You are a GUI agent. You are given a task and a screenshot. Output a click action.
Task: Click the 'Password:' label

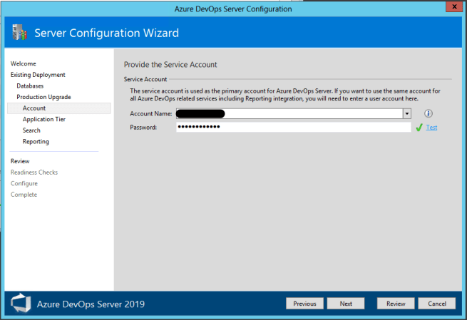143,128
